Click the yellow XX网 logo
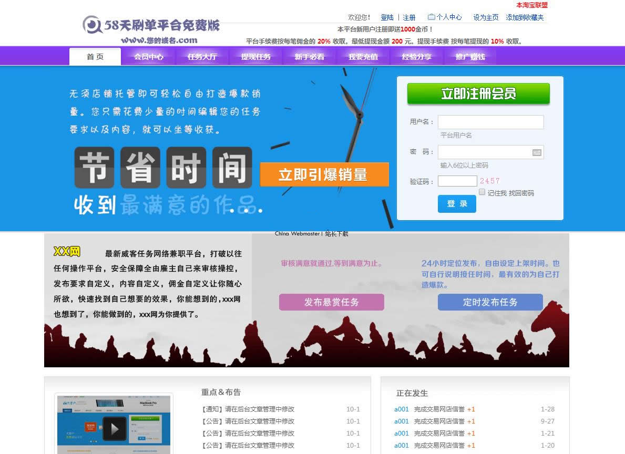This screenshot has width=625, height=454. tap(67, 251)
